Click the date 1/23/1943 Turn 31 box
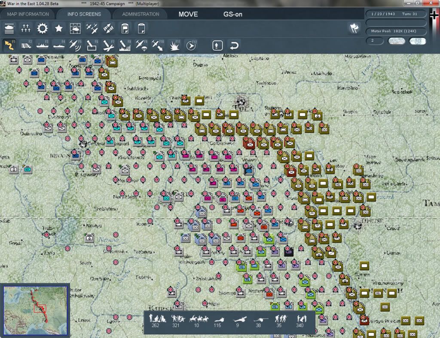 [396, 14]
